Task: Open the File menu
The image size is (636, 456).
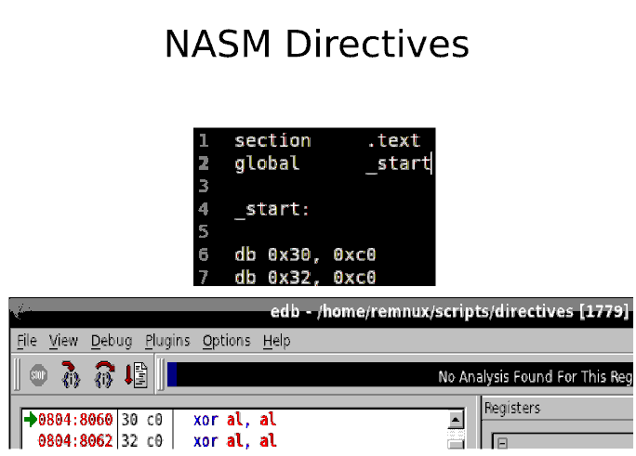Action: coord(27,341)
